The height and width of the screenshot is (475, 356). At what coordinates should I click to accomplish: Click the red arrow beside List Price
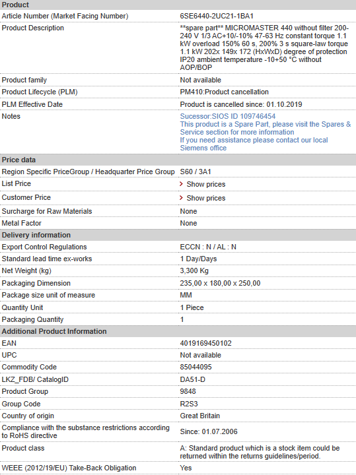(181, 184)
